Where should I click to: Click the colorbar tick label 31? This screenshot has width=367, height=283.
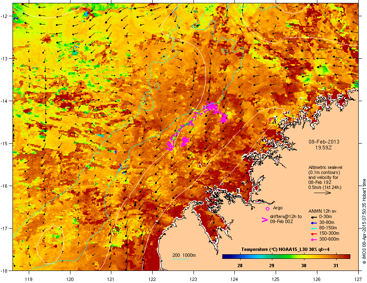(336, 266)
